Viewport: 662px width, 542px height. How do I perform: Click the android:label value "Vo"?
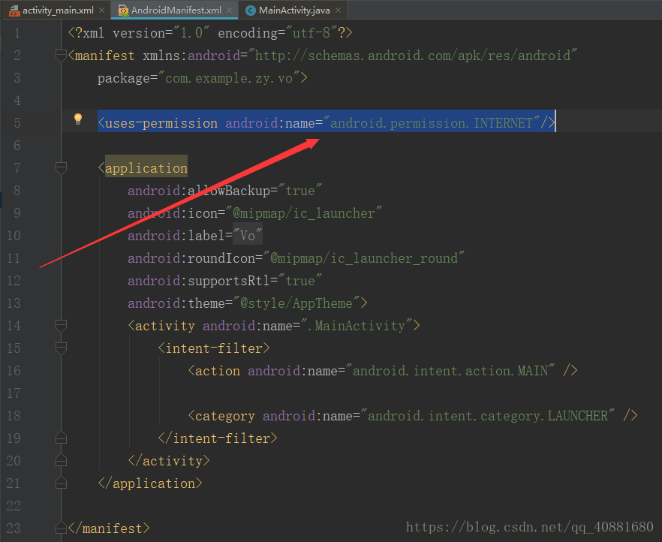pos(248,236)
